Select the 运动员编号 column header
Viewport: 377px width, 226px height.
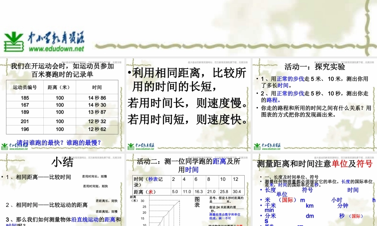pos(25,87)
